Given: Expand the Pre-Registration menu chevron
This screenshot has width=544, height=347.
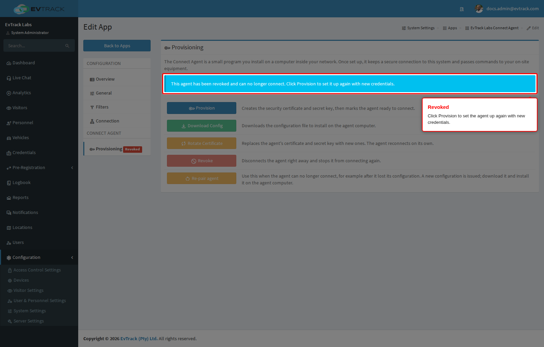Looking at the screenshot, I should pyautogui.click(x=72, y=168).
